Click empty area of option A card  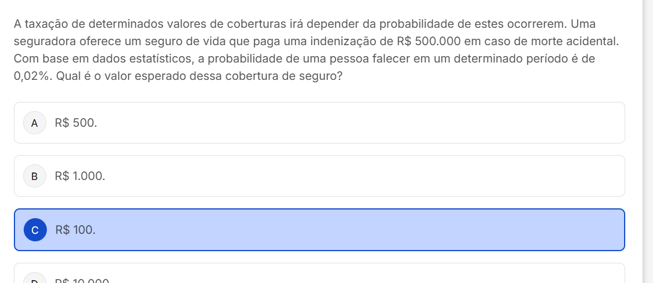pos(347,123)
